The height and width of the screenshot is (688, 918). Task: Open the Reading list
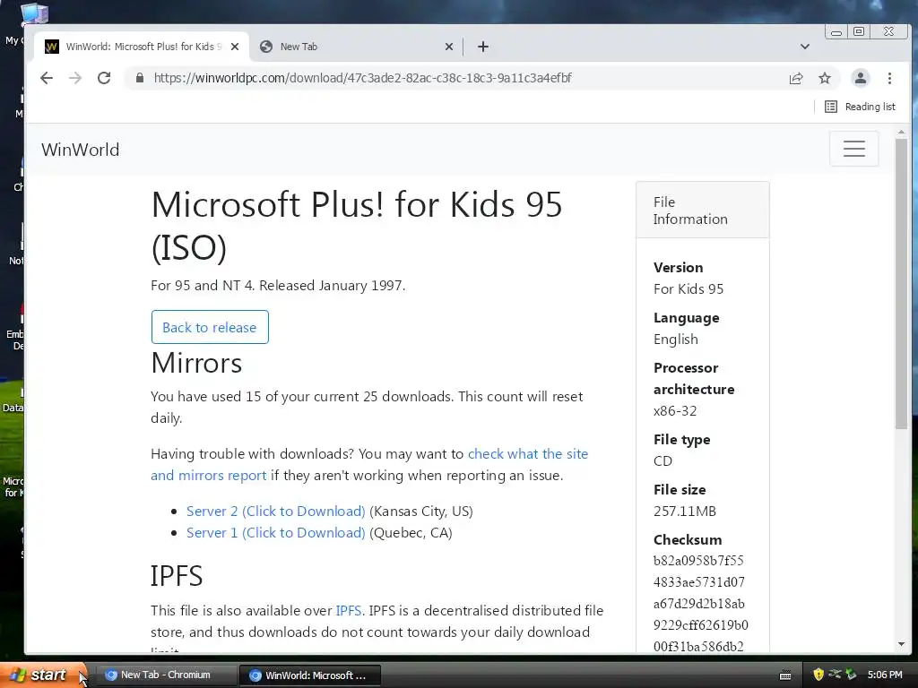[860, 107]
